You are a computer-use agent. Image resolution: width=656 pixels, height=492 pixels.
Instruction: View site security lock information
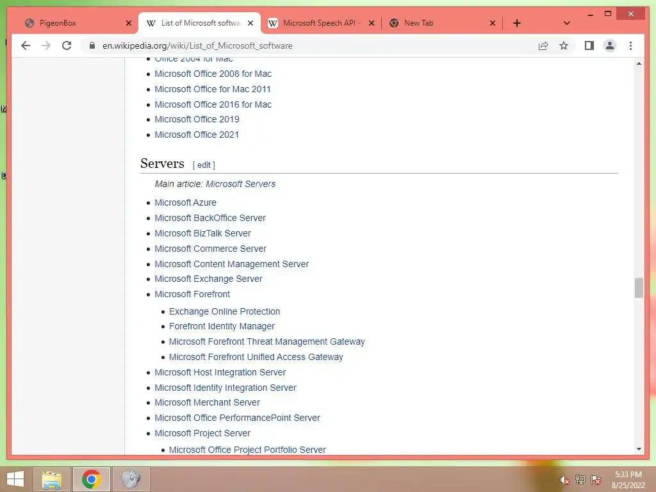[92, 45]
